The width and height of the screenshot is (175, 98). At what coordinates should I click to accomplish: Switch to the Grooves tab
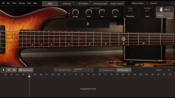pos(67,4)
